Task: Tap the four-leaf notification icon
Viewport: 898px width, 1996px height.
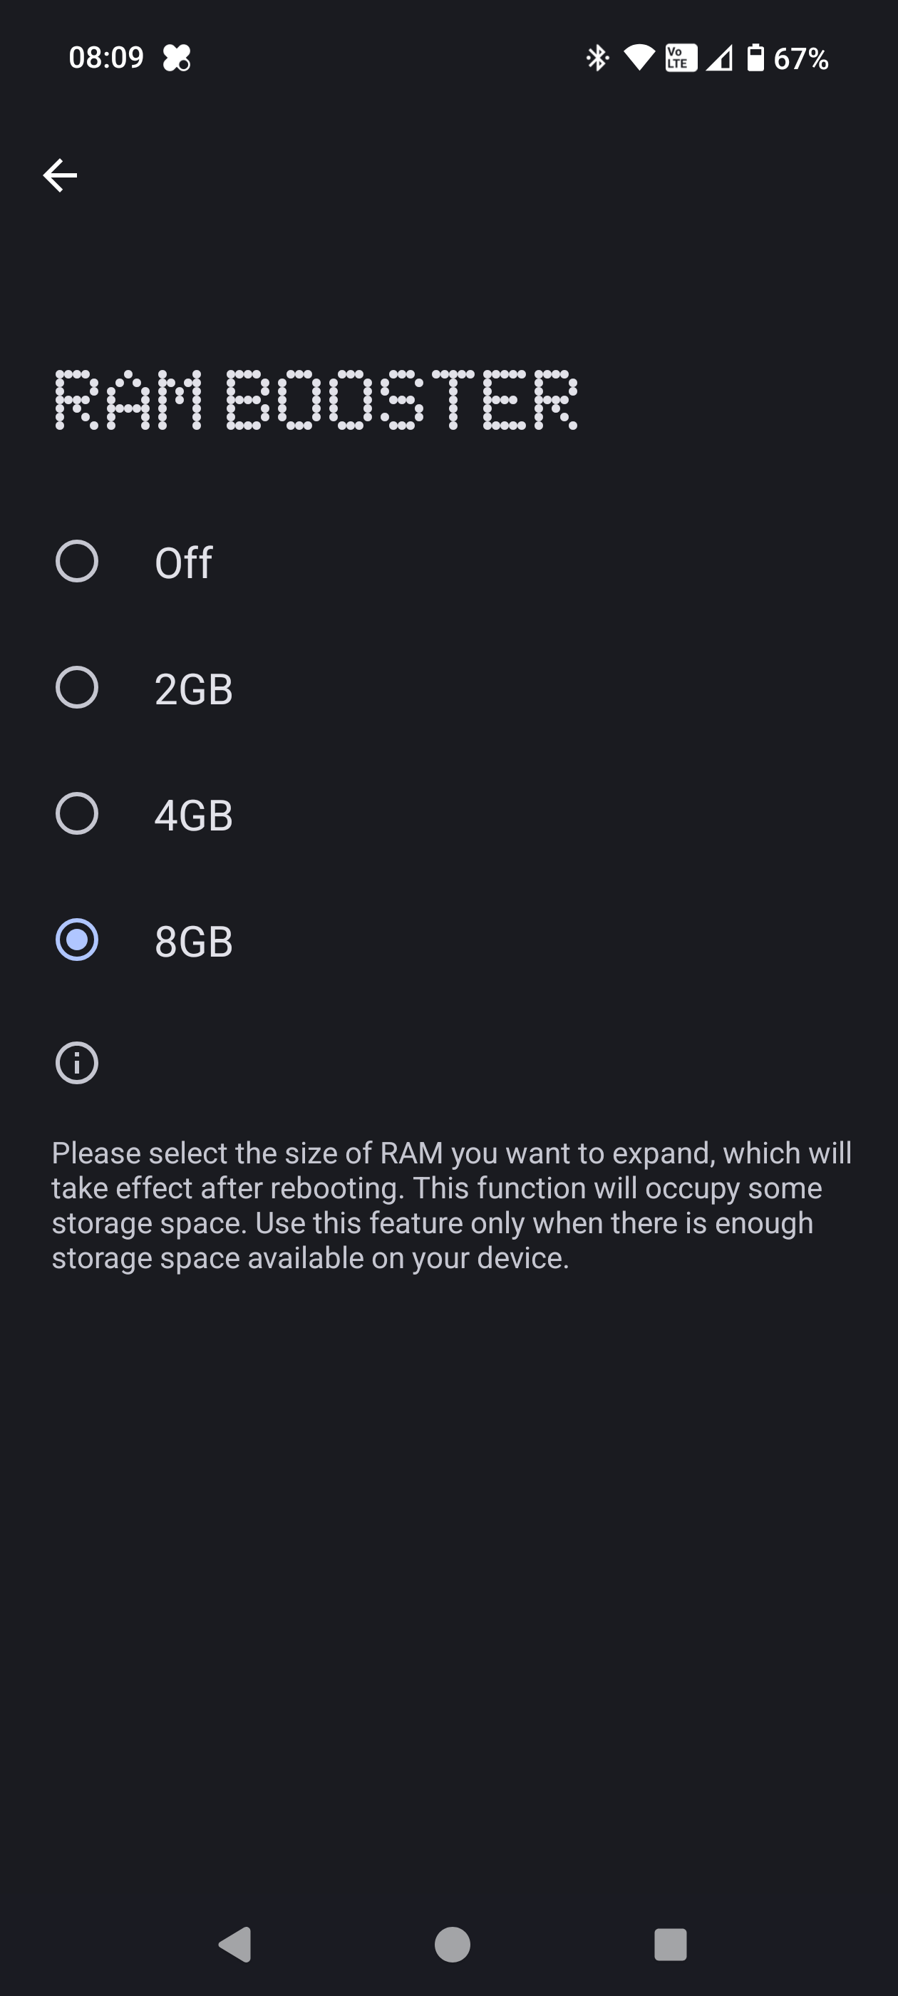Action: tap(177, 58)
